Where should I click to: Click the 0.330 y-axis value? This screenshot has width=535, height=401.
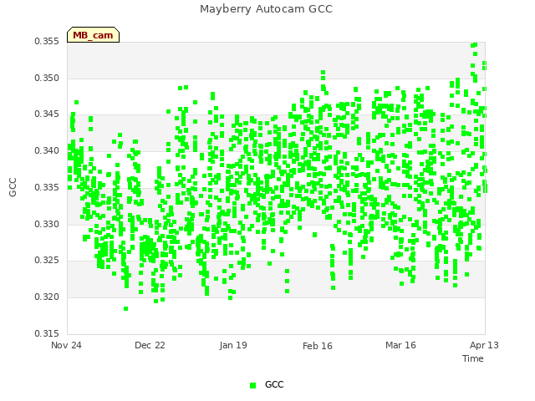click(x=47, y=225)
